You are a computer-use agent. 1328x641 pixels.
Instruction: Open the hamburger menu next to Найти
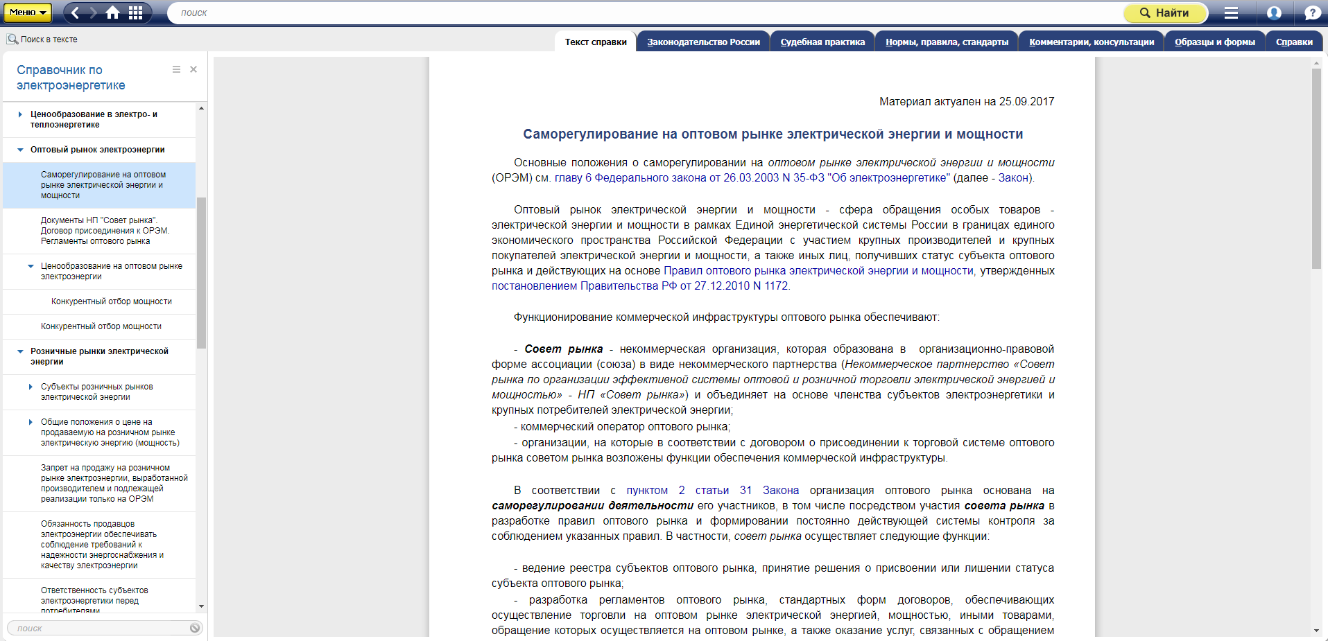point(1231,12)
